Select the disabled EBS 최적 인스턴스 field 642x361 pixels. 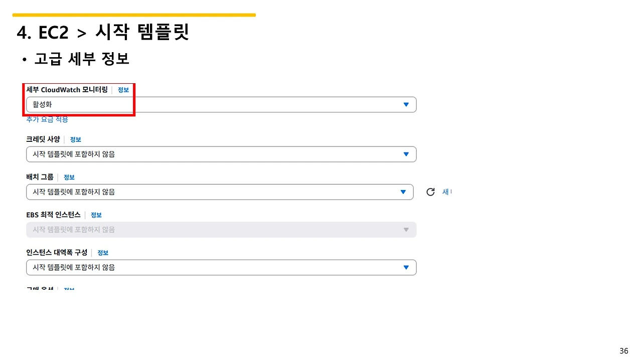coord(221,230)
